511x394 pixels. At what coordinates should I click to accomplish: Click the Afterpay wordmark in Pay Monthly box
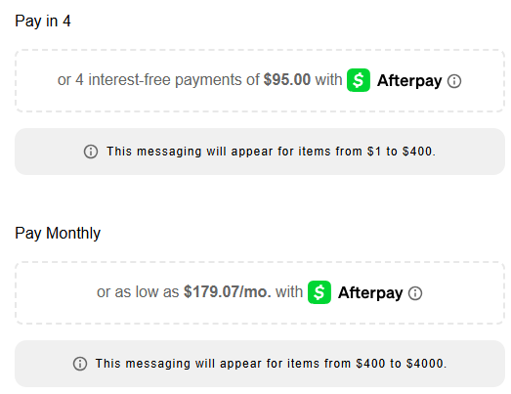coord(370,292)
